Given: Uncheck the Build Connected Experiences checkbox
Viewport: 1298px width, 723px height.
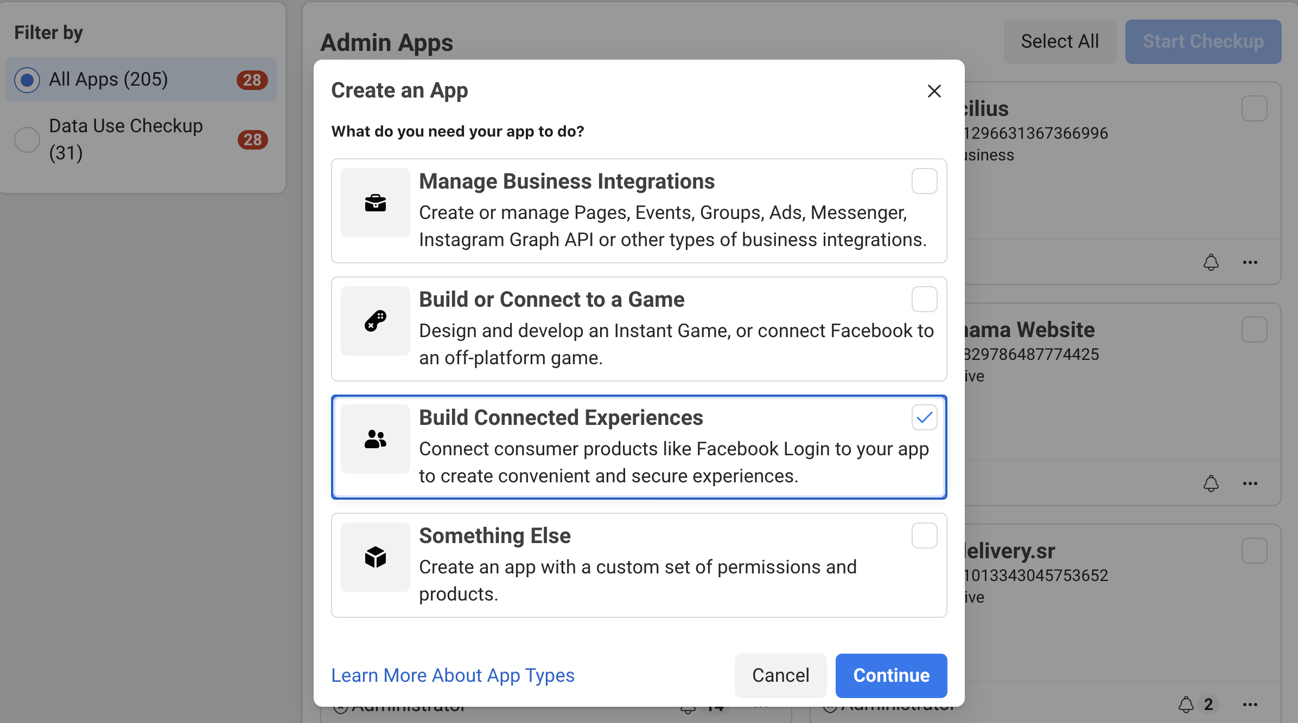Looking at the screenshot, I should [924, 417].
